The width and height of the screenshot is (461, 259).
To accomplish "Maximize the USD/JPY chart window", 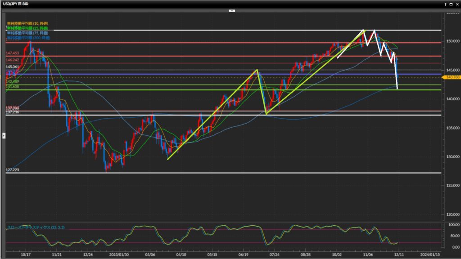I will pos(451,4).
